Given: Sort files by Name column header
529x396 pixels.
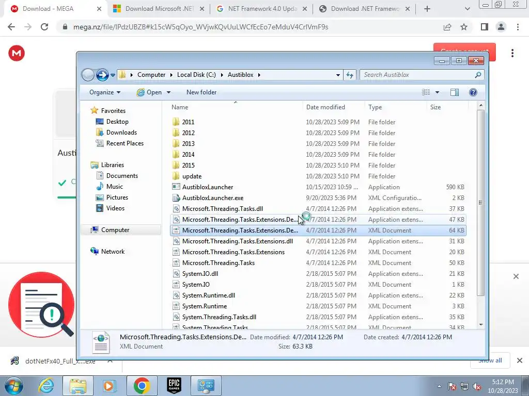Looking at the screenshot, I should (236, 107).
